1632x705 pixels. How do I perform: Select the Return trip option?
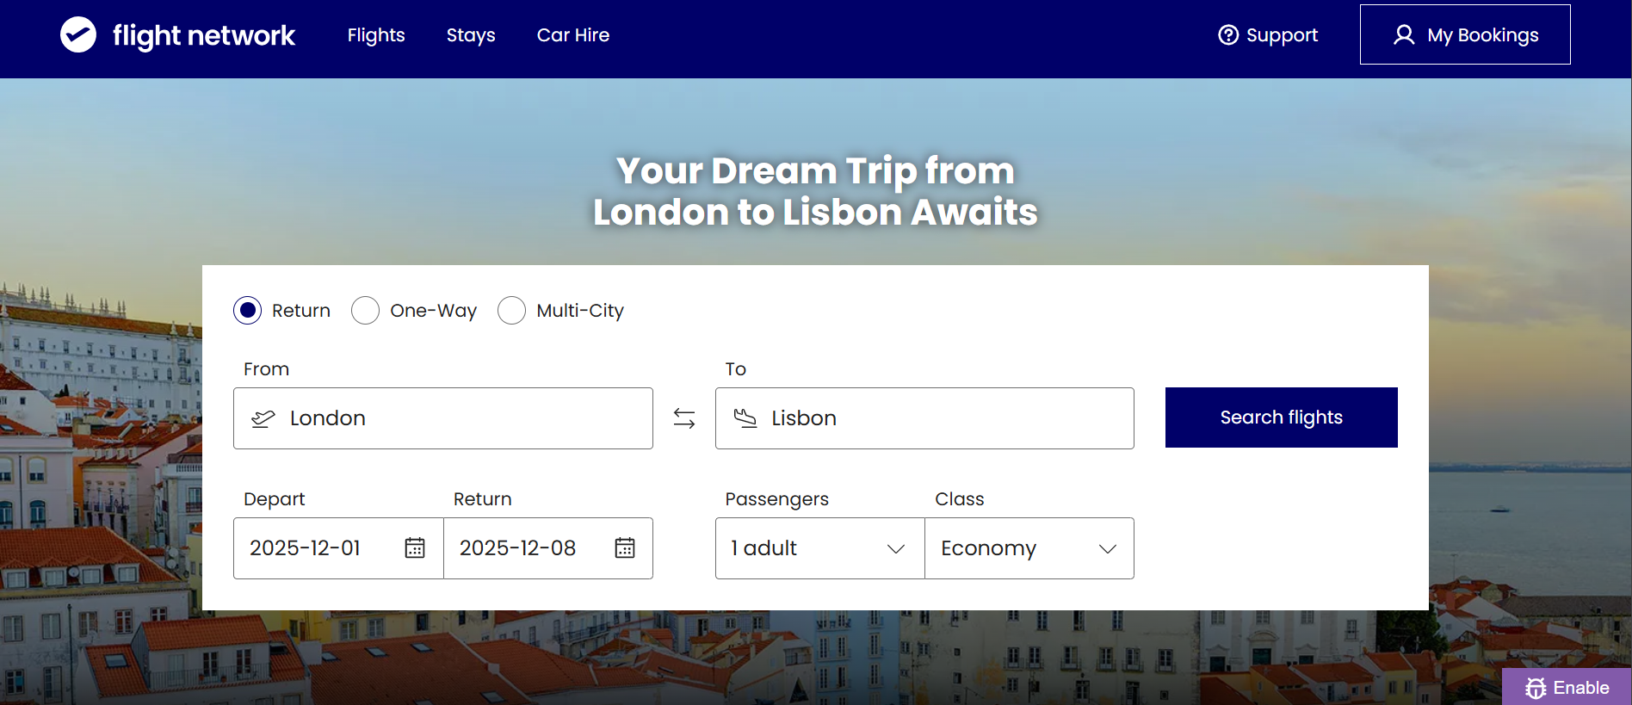click(x=247, y=310)
